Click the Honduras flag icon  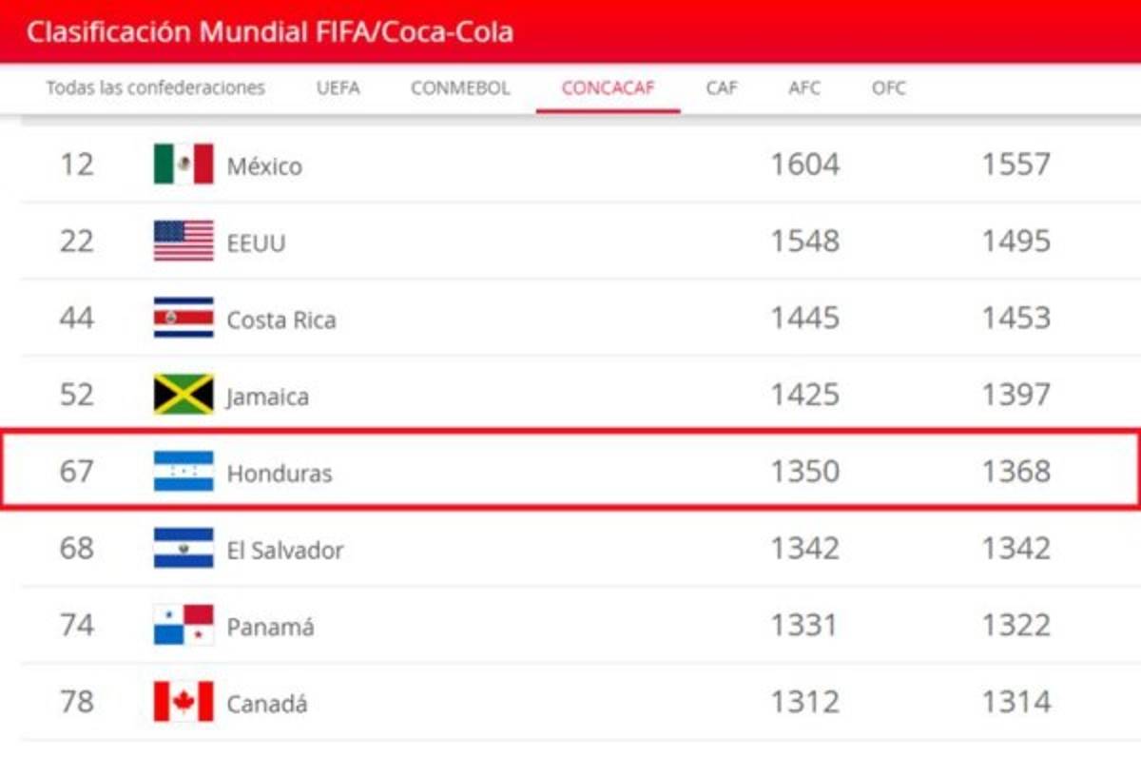click(x=184, y=472)
